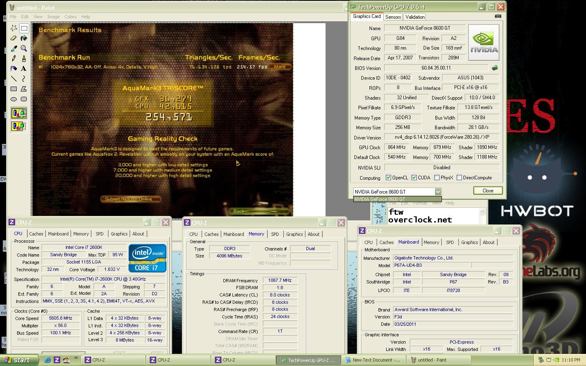Select the Text tool in Paint

point(24,68)
